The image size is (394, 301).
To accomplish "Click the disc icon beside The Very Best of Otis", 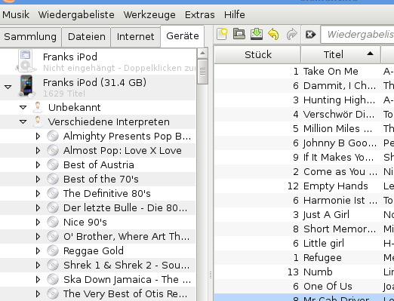I will (x=53, y=293).
